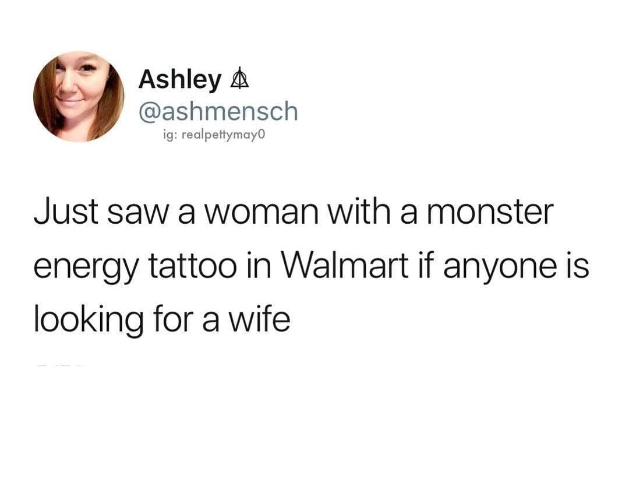The width and height of the screenshot is (629, 486).
Task: Click the opening word Just
Action: pos(66,211)
